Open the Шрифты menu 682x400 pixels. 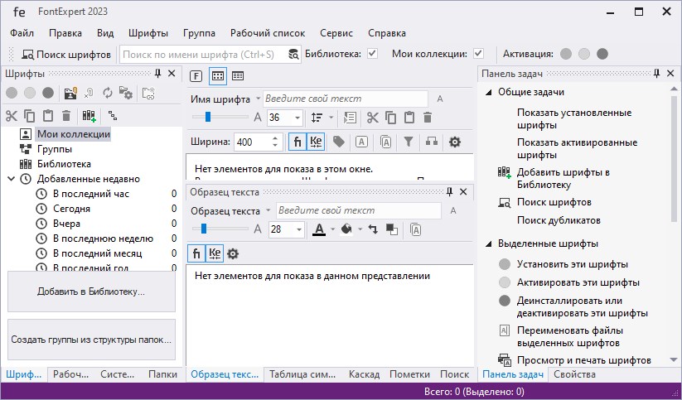(148, 33)
